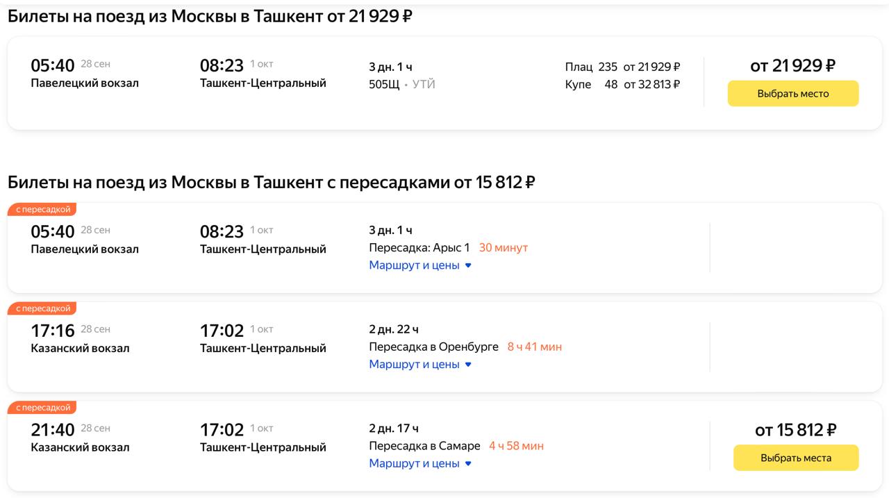Open train number 505Щ details
Viewport: 889px width, 498px height.
[x=383, y=85]
